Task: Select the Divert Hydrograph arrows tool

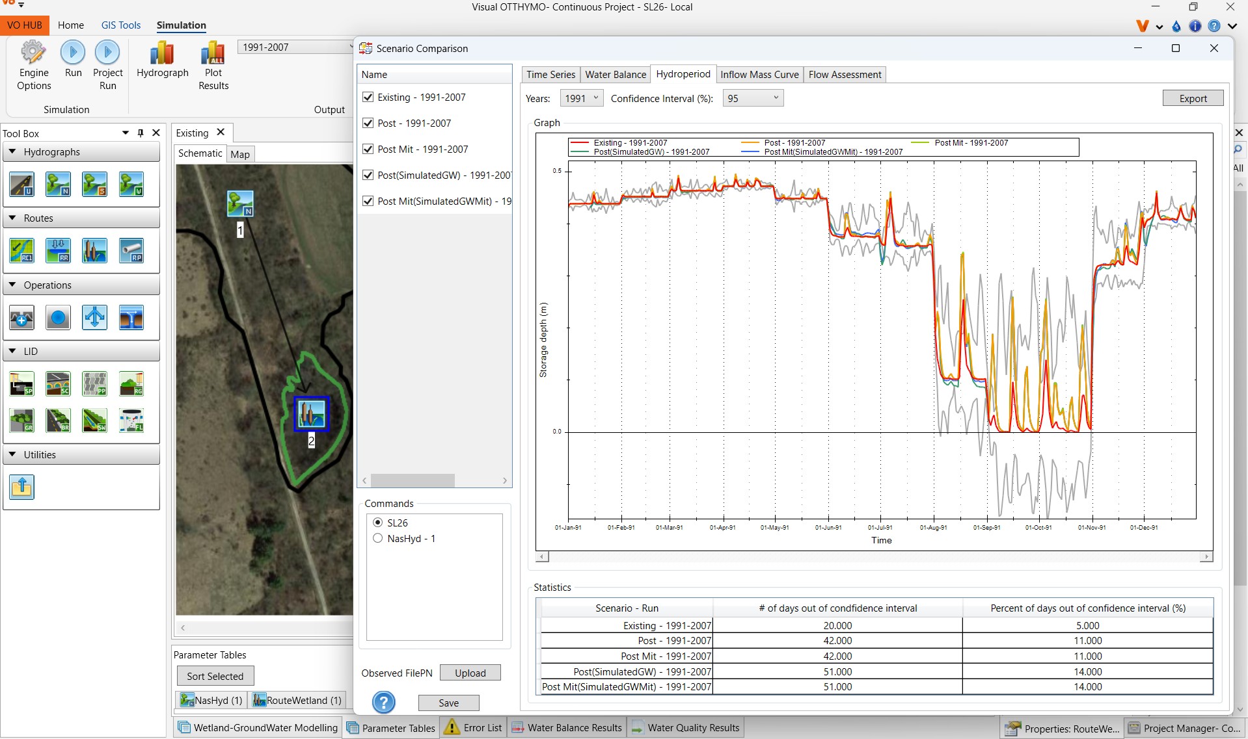Action: click(94, 318)
